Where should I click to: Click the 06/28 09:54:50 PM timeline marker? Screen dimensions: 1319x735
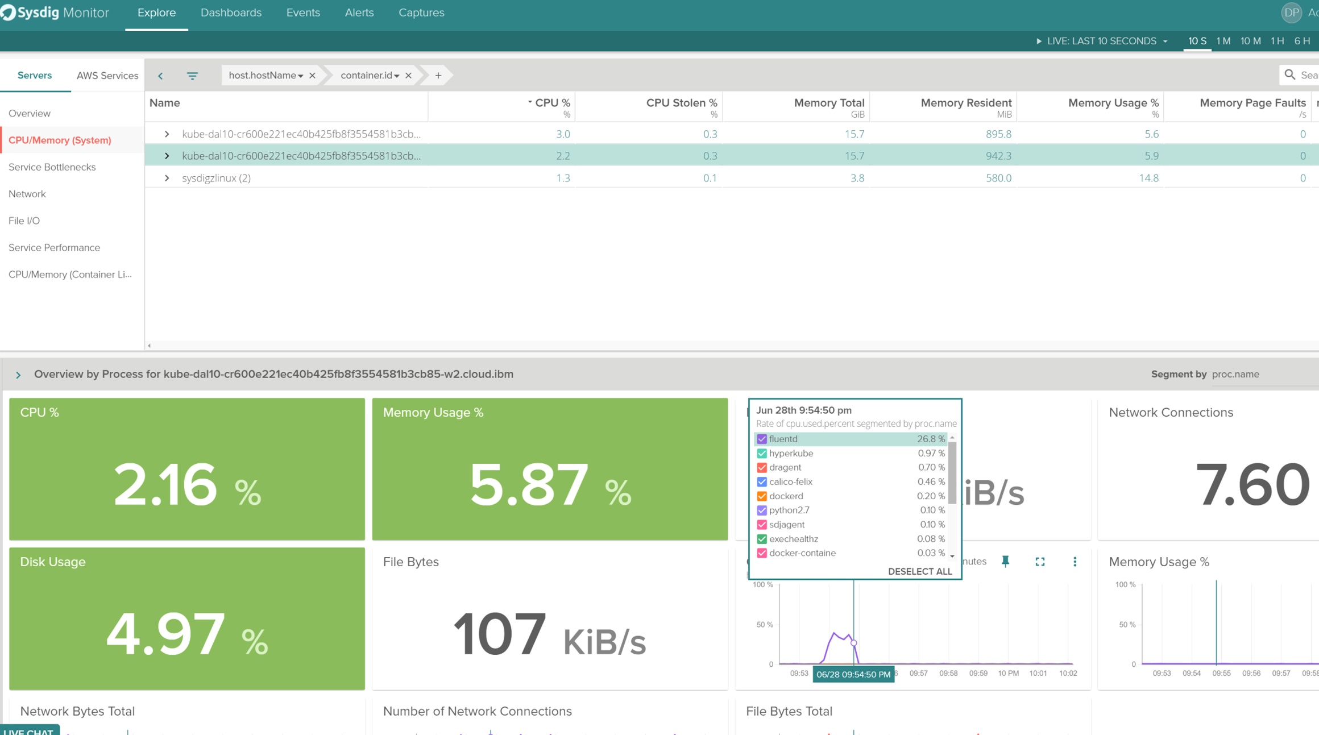pyautogui.click(x=853, y=674)
